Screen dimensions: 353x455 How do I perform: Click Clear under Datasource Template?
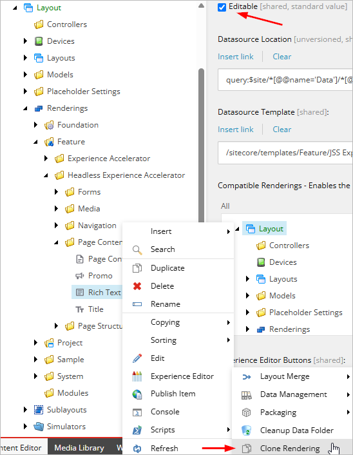coord(281,130)
